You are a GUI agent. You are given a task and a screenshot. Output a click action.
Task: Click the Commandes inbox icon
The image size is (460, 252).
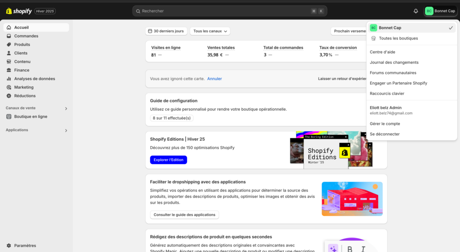coord(9,36)
